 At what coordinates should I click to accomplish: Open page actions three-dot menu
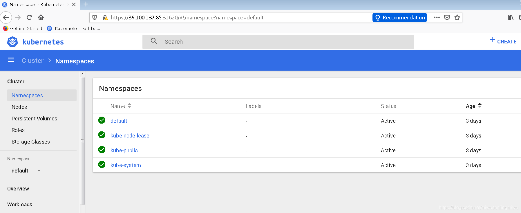pyautogui.click(x=437, y=18)
